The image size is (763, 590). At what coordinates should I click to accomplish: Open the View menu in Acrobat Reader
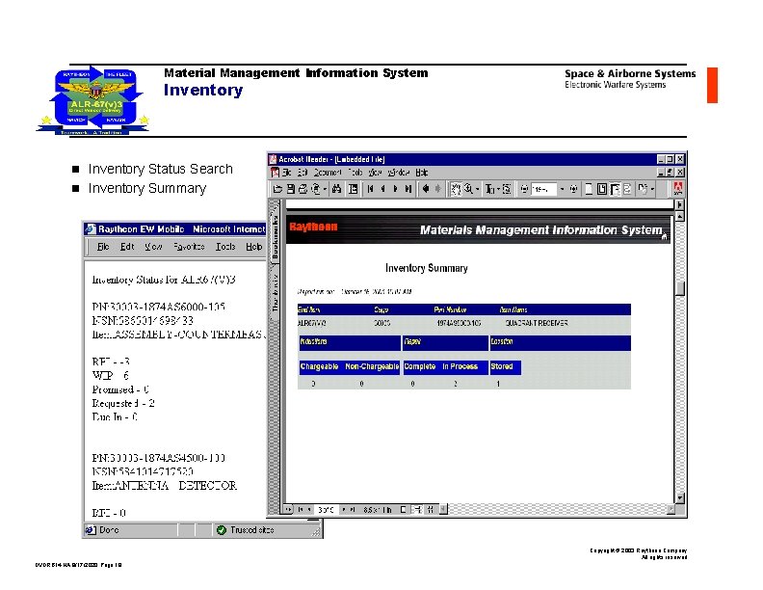pyautogui.click(x=375, y=173)
